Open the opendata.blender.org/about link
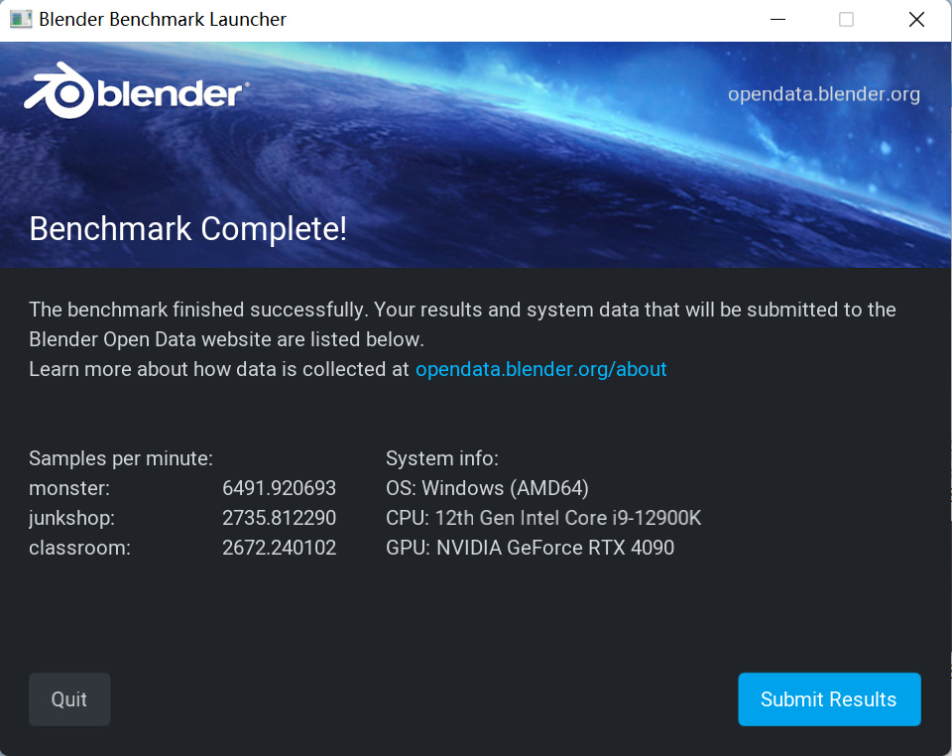Image resolution: width=952 pixels, height=756 pixels. (x=540, y=369)
